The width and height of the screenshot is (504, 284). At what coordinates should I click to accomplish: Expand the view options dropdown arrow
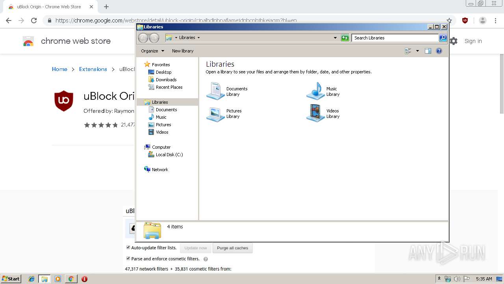417,51
